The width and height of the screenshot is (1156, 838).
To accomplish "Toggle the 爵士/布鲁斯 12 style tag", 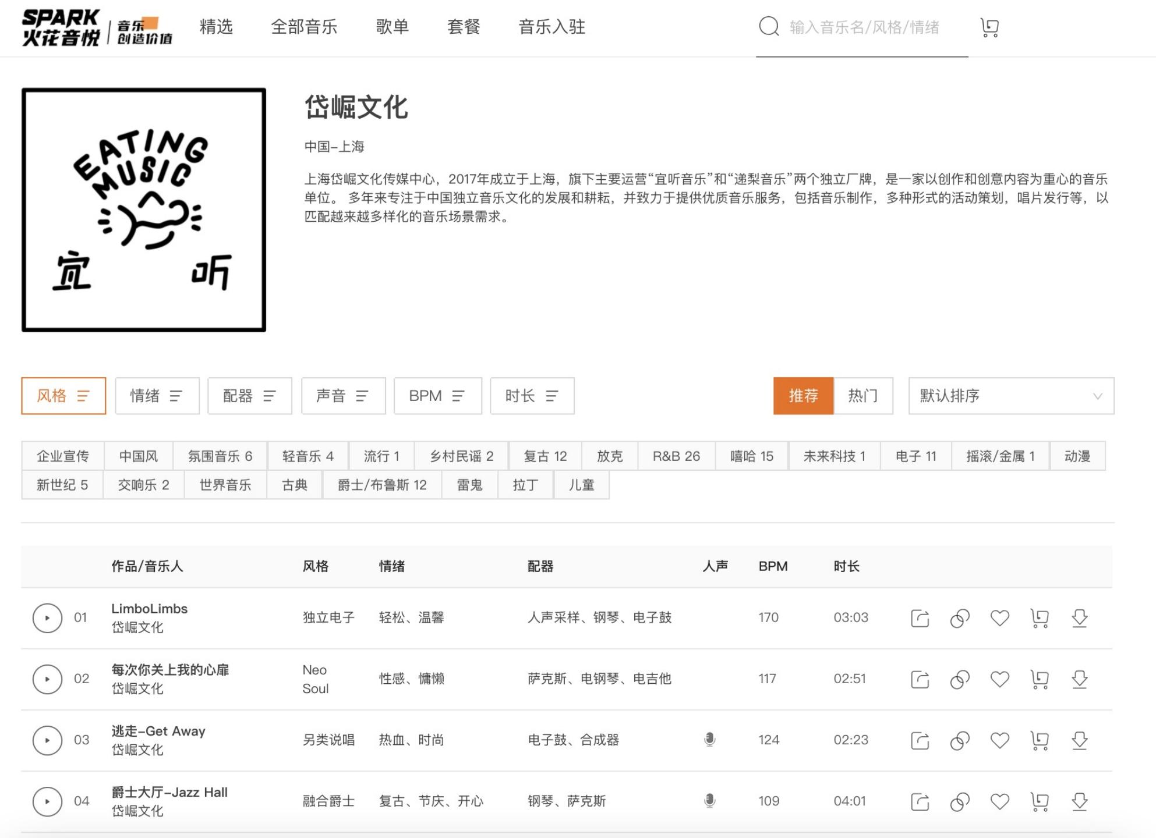I will pos(382,485).
